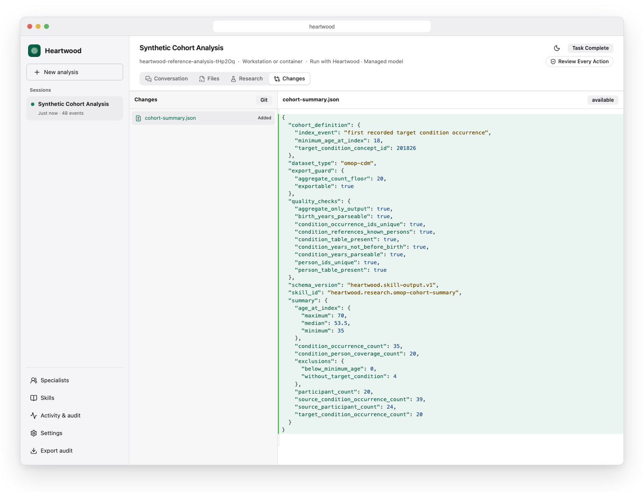Image resolution: width=644 pixels, height=492 pixels.
Task: Click the "aggregate_count_floor": 20 line
Action: point(340,179)
